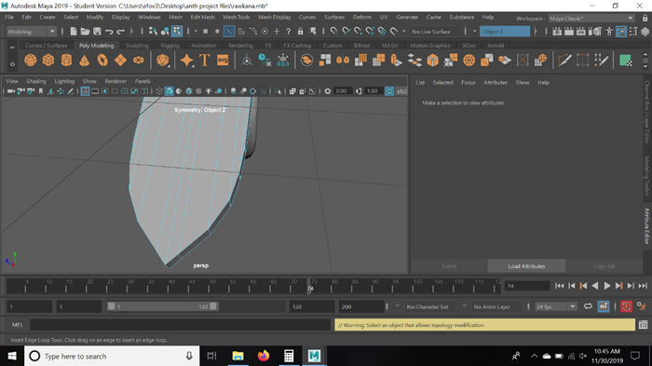Screen dimensions: 652x366
Task: Click the undo arrow icon
Action: point(109,31)
